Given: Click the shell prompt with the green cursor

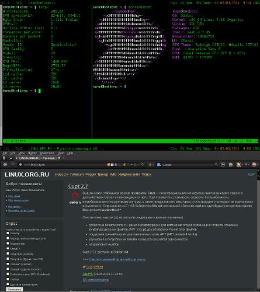Looking at the screenshot, I should point(22,91).
